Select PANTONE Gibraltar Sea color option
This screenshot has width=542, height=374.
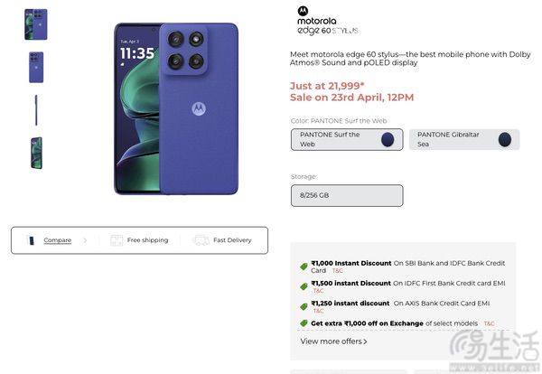pyautogui.click(x=464, y=140)
